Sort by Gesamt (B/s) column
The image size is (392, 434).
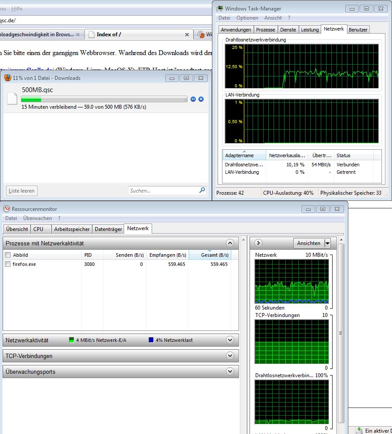click(x=210, y=255)
